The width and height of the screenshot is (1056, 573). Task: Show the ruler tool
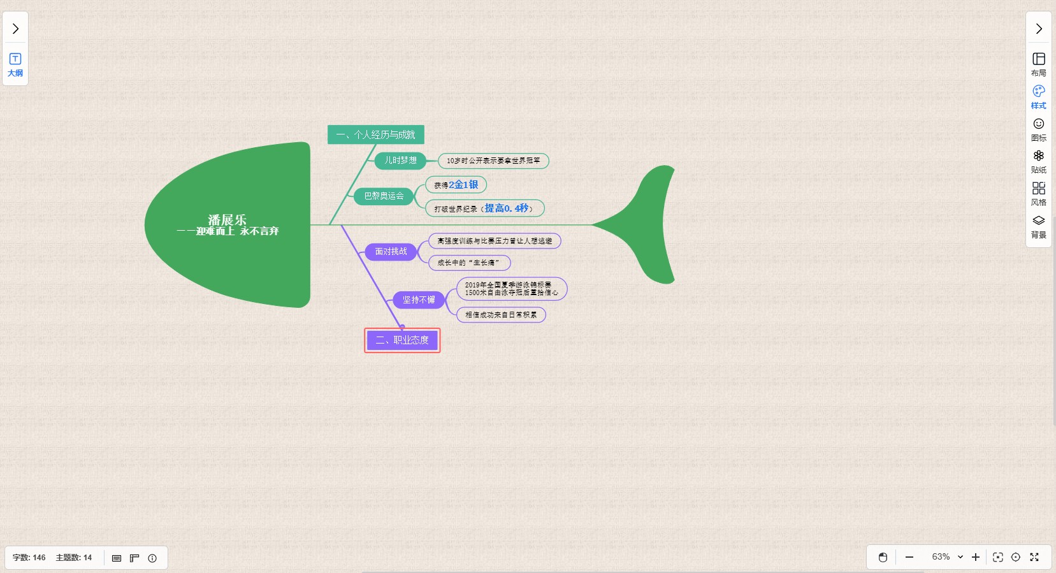coord(134,558)
